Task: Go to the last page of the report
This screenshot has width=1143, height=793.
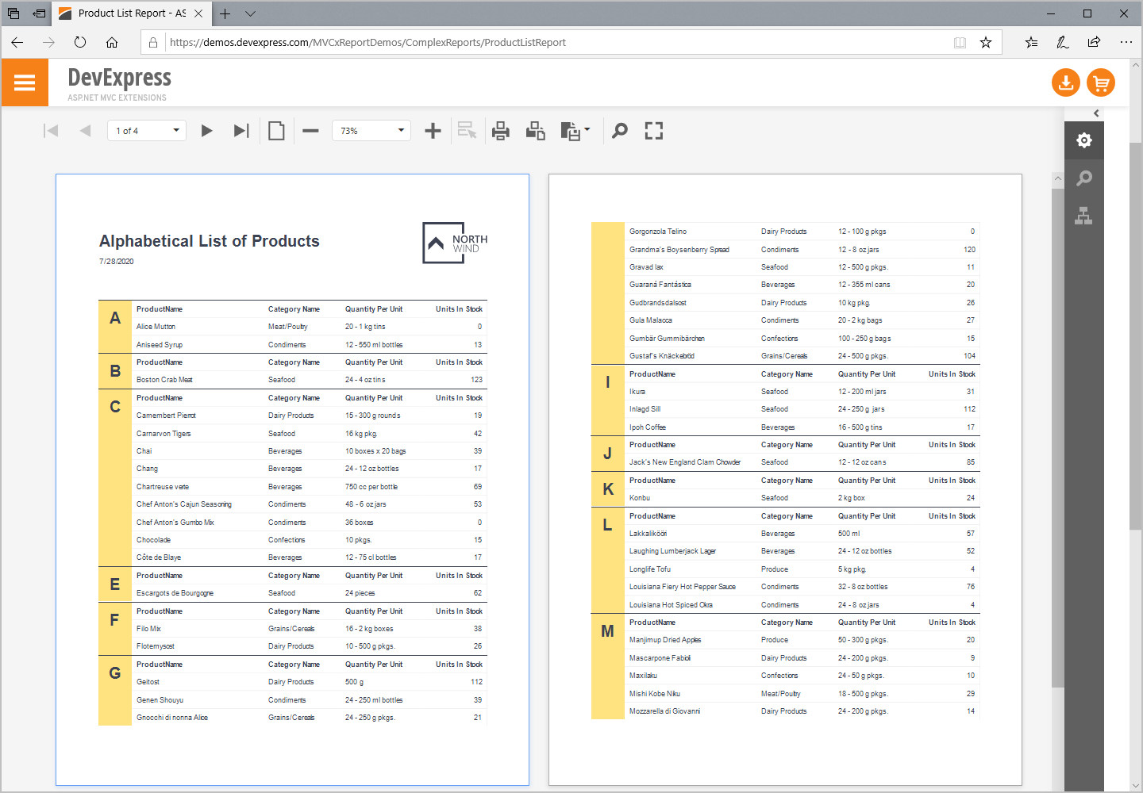Action: 241,130
